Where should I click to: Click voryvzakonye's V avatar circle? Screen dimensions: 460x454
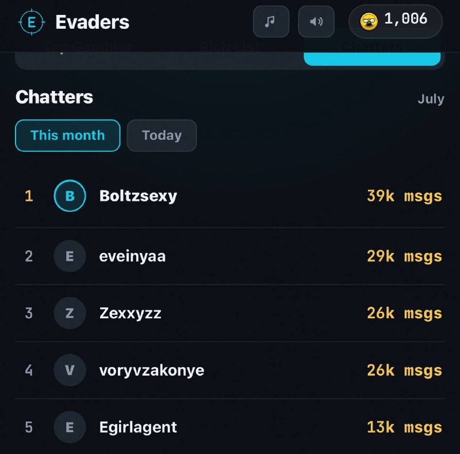tap(70, 370)
